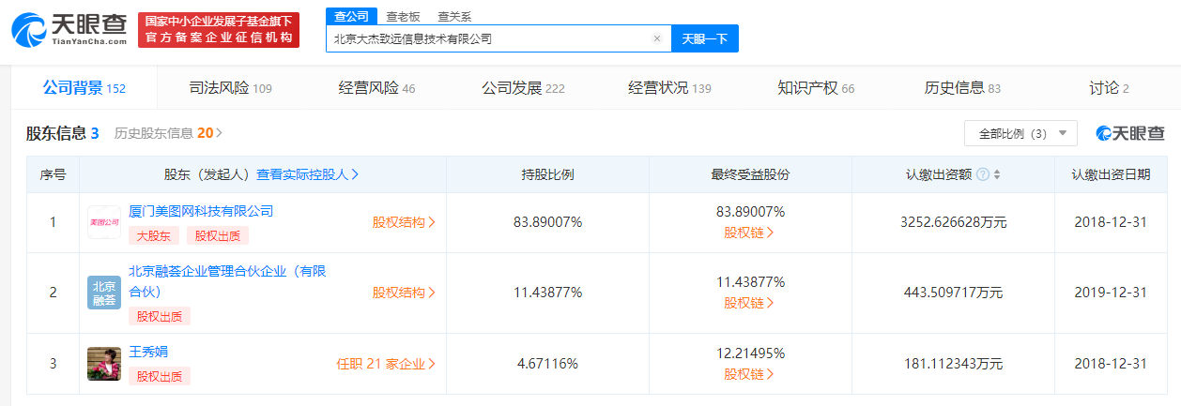Click the 3252.626628万元 cell
This screenshot has height=406, width=1181.
click(x=953, y=222)
